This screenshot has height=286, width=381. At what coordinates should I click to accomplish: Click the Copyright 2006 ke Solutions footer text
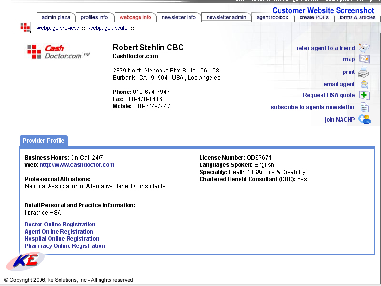(69, 280)
